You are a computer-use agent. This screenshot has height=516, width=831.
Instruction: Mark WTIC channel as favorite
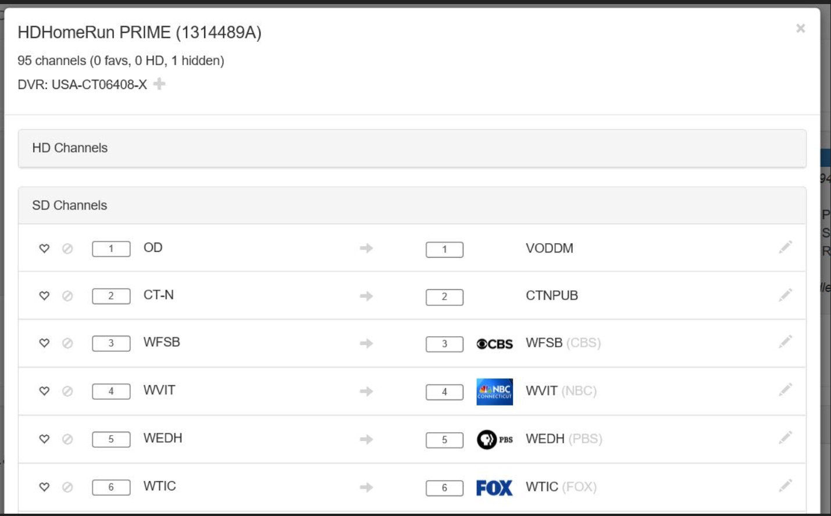pyautogui.click(x=44, y=487)
